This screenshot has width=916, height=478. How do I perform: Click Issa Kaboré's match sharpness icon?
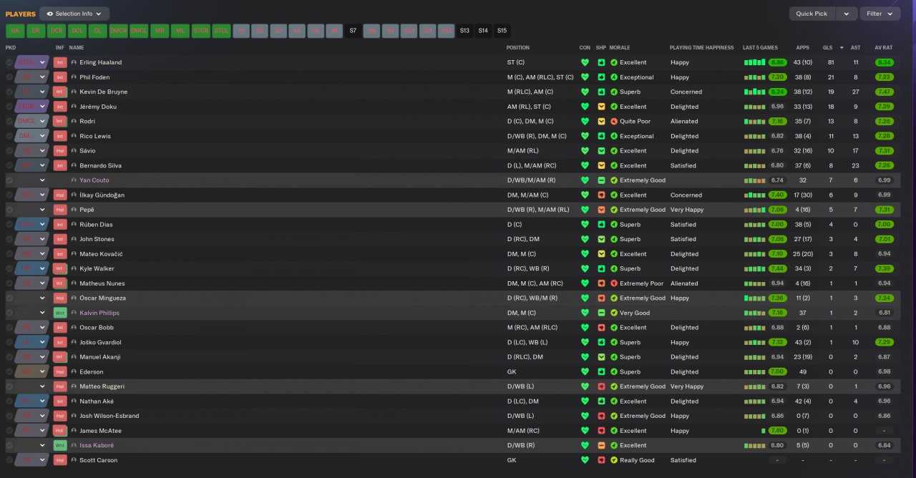tap(601, 445)
